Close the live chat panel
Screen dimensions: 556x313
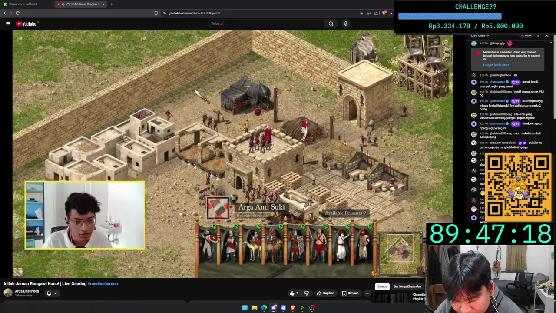point(546,36)
